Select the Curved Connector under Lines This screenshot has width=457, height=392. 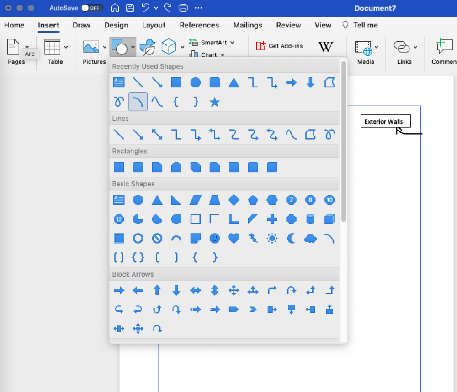click(234, 134)
